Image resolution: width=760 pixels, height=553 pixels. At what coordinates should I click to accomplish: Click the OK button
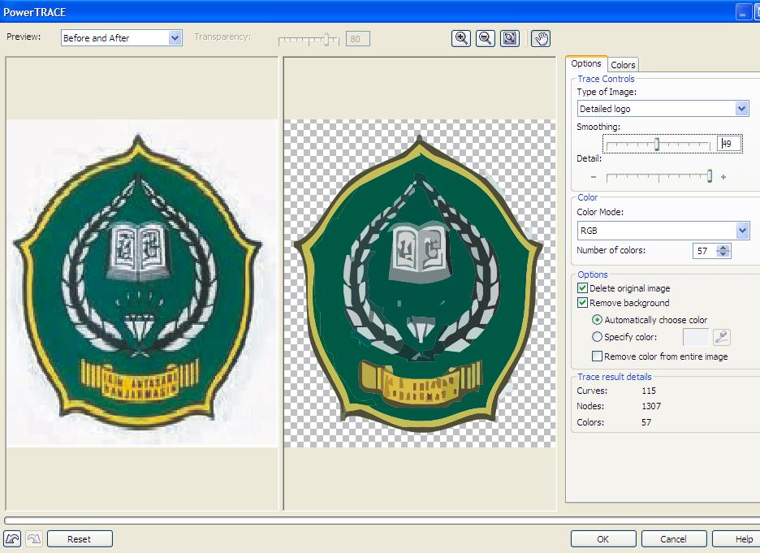click(603, 539)
